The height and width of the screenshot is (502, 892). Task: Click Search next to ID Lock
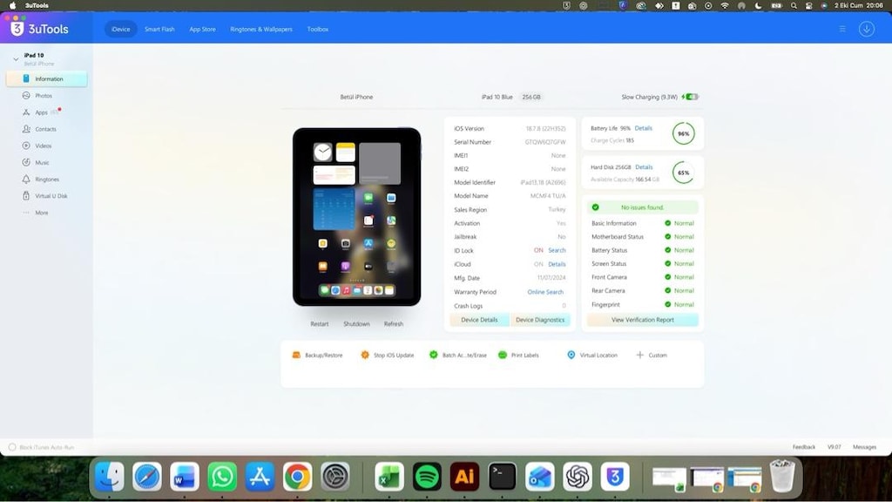click(557, 250)
